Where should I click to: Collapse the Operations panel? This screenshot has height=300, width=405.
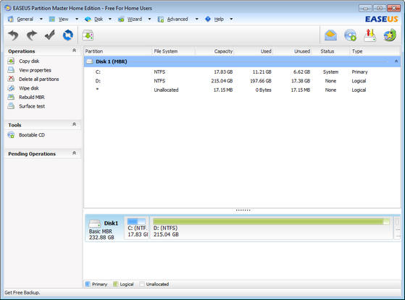[74, 51]
